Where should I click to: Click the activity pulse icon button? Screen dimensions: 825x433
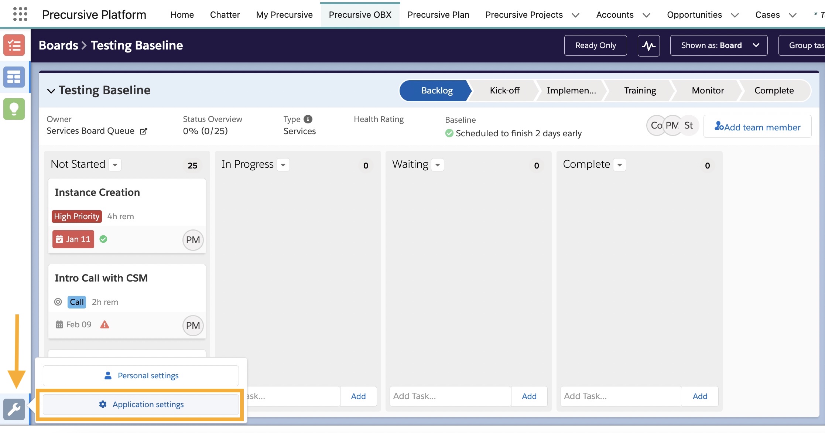click(x=649, y=45)
